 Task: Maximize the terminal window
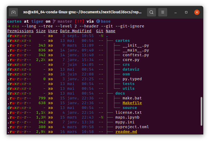[x=186, y=12]
